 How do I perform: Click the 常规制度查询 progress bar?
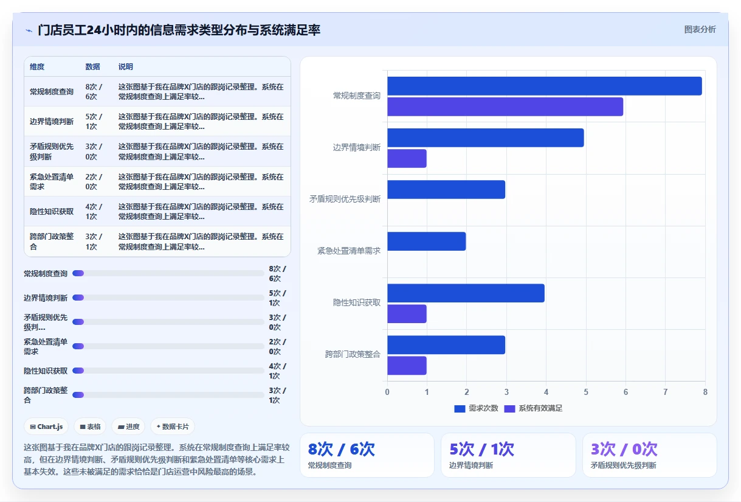click(168, 273)
